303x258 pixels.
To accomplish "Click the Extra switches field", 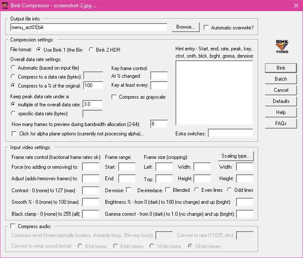I will tap(230, 133).
